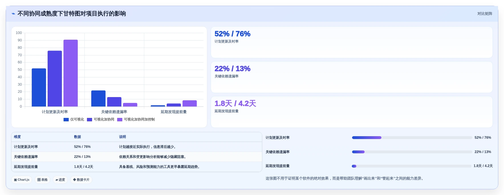This screenshot has height=195, width=504.
Task: Click the 可视化加协同 bar for 关键依赖遗漏率
Action: [114, 102]
